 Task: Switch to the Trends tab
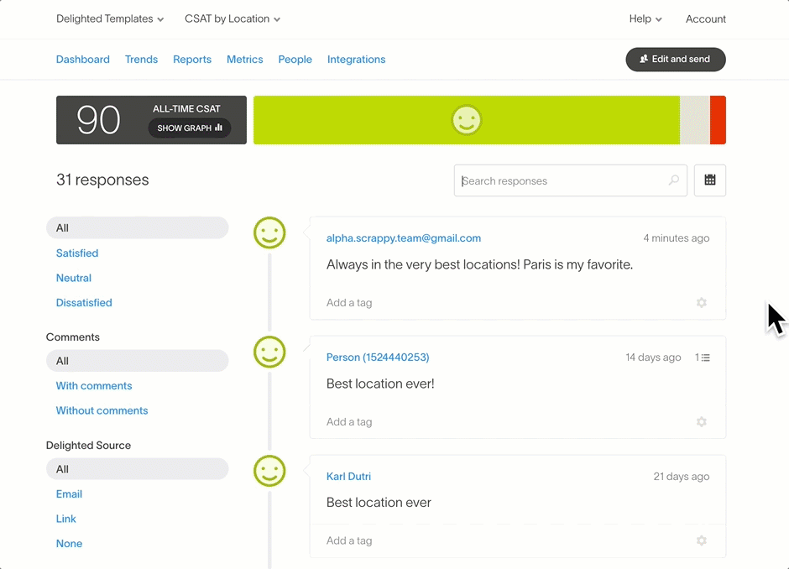[141, 60]
